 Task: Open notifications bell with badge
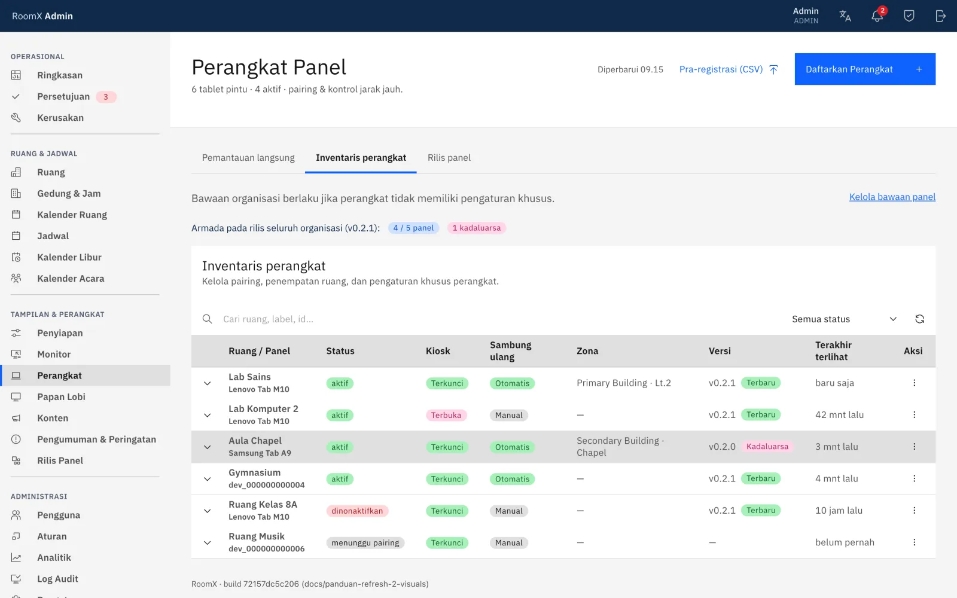tap(877, 16)
